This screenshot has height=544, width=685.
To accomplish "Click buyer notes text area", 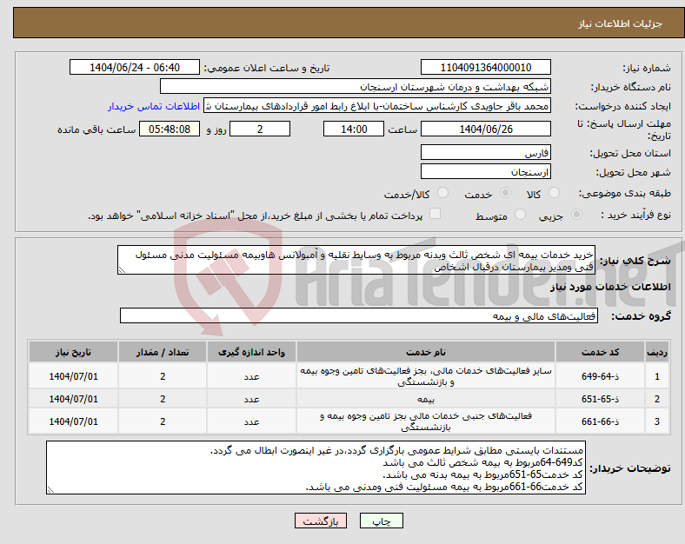I will 316,468.
